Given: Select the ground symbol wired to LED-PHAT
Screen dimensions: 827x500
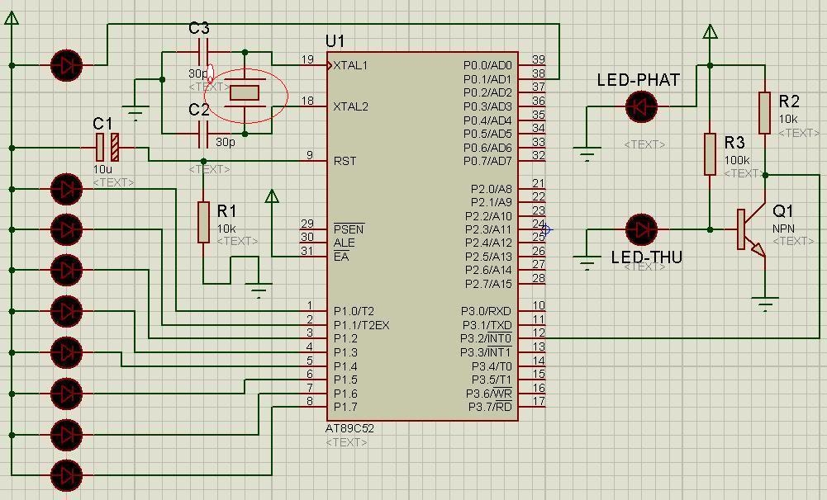Looking at the screenshot, I should (x=587, y=153).
